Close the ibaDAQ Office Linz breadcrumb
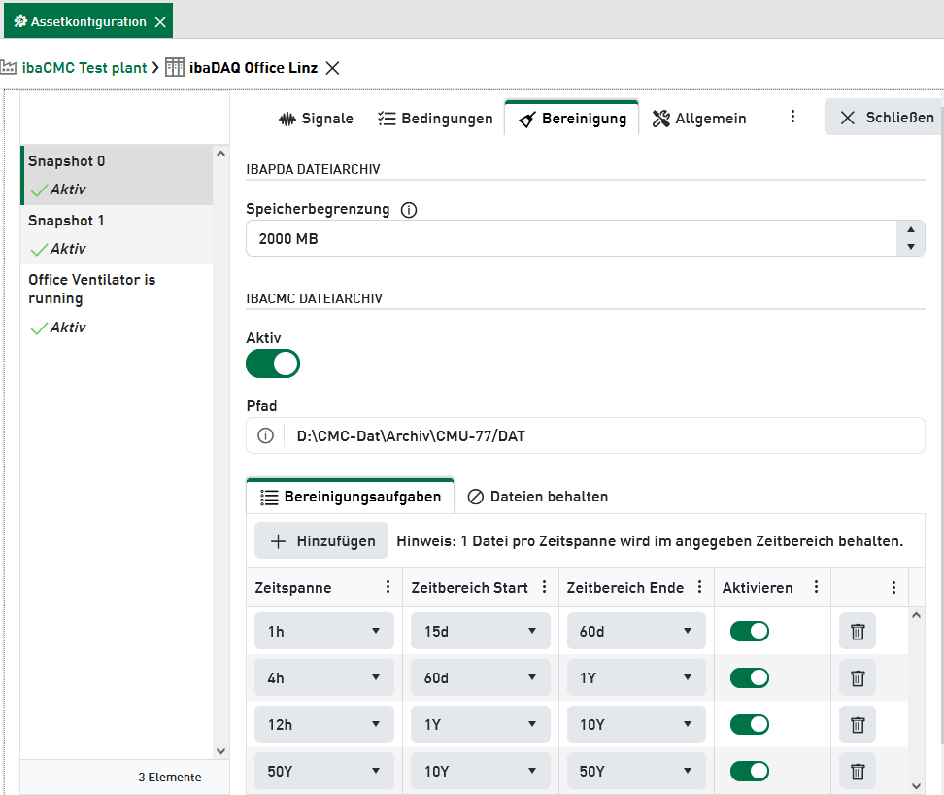Image resolution: width=944 pixels, height=795 pixels. point(332,68)
